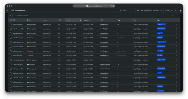
Task: Open overflow menu for qa-rzz-control job
Action: 177,47
